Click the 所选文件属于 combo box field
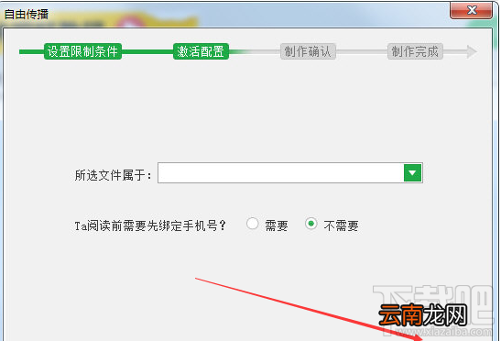The image size is (501, 341). coord(290,172)
